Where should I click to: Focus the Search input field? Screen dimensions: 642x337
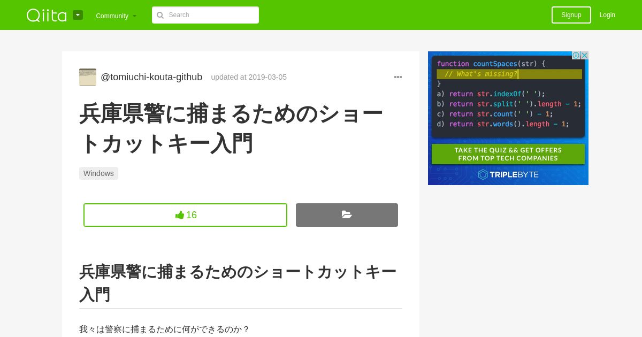pos(205,15)
